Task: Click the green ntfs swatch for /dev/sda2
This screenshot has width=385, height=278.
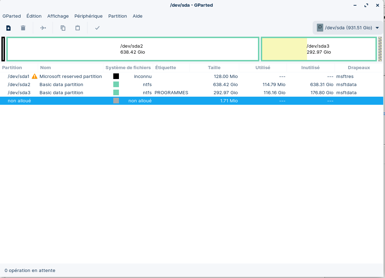Action: tap(116, 85)
